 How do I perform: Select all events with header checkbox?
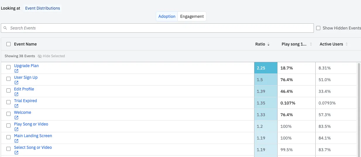[x=8, y=44]
